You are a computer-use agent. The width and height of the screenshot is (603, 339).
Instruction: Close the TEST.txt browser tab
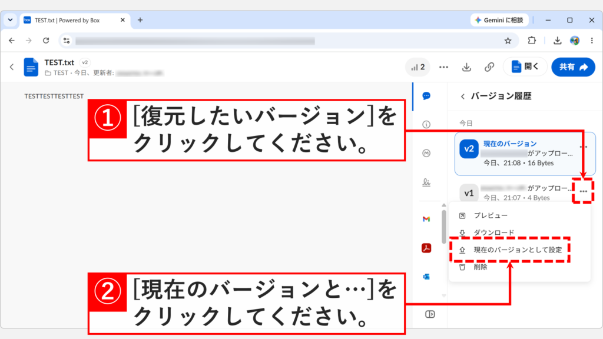point(122,20)
